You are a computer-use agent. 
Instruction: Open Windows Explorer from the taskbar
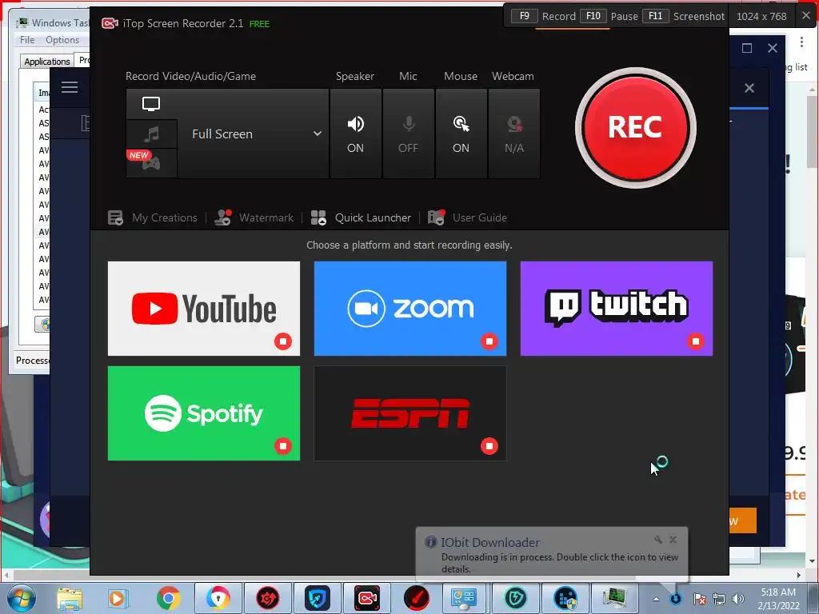(70, 598)
